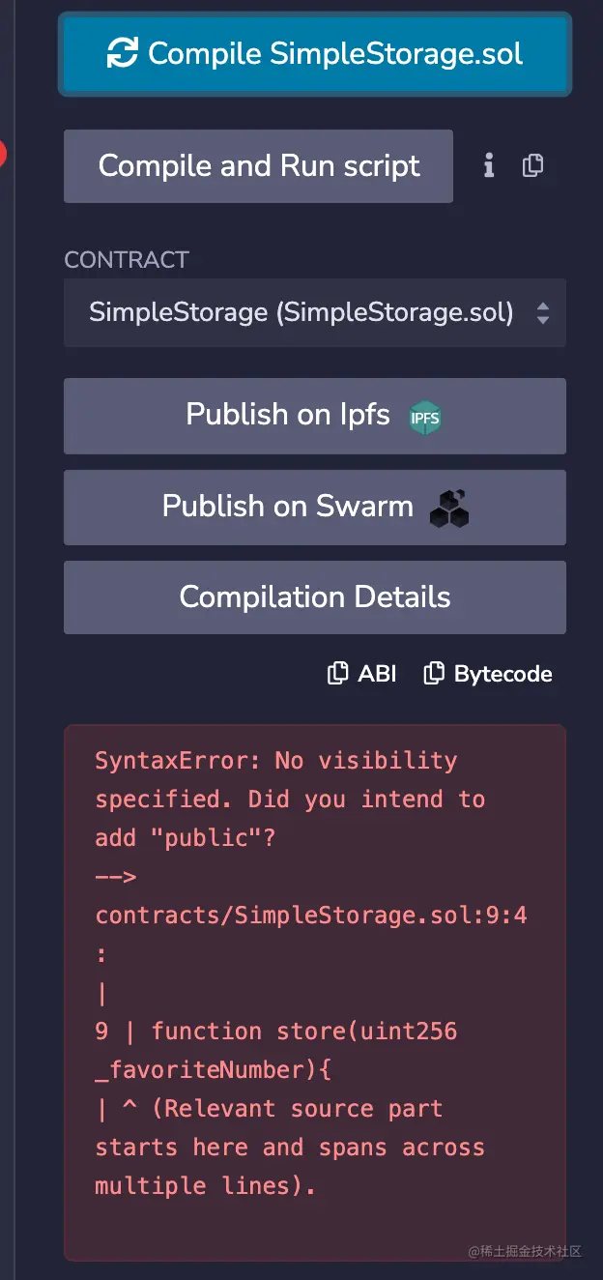The width and height of the screenshot is (603, 1280).
Task: Click the Bytecode label text
Action: coord(503,674)
